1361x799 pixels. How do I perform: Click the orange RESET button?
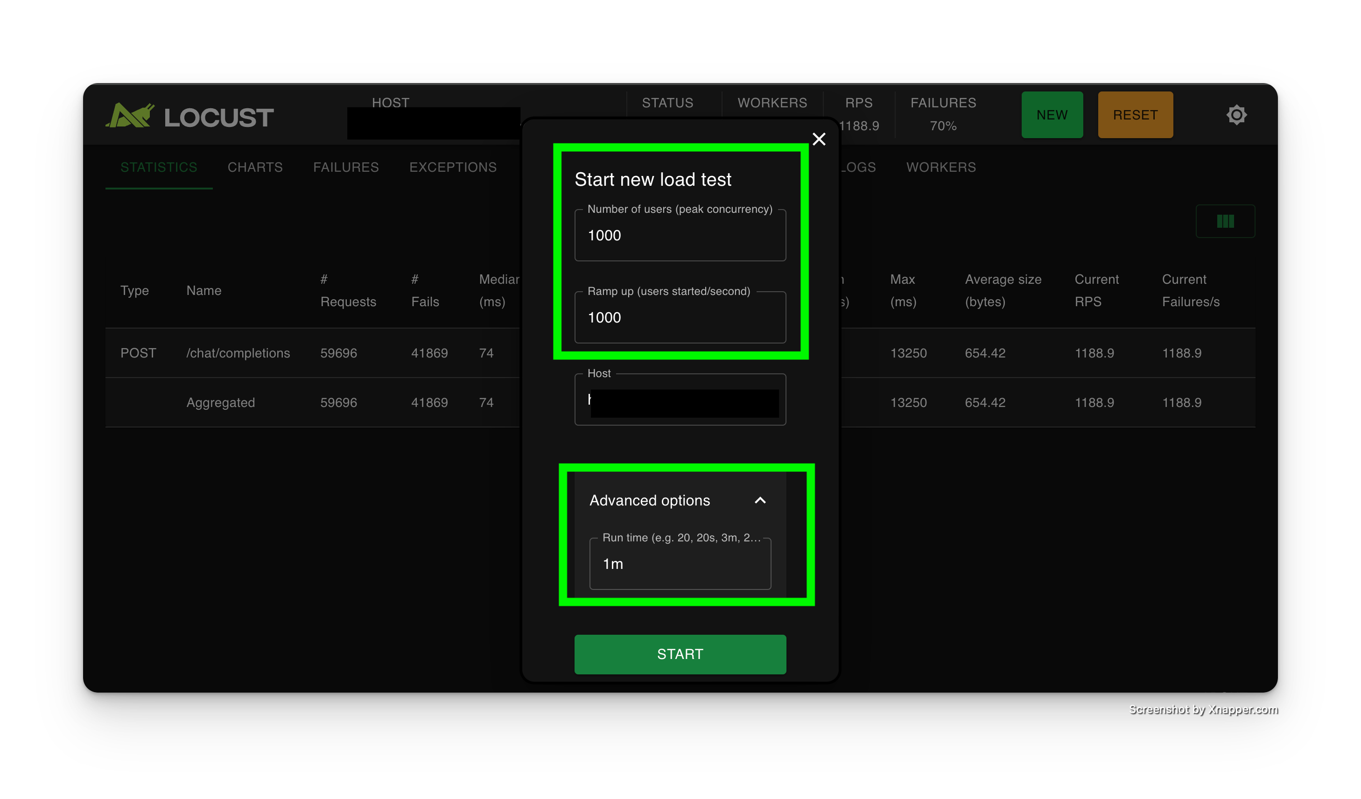click(1135, 115)
